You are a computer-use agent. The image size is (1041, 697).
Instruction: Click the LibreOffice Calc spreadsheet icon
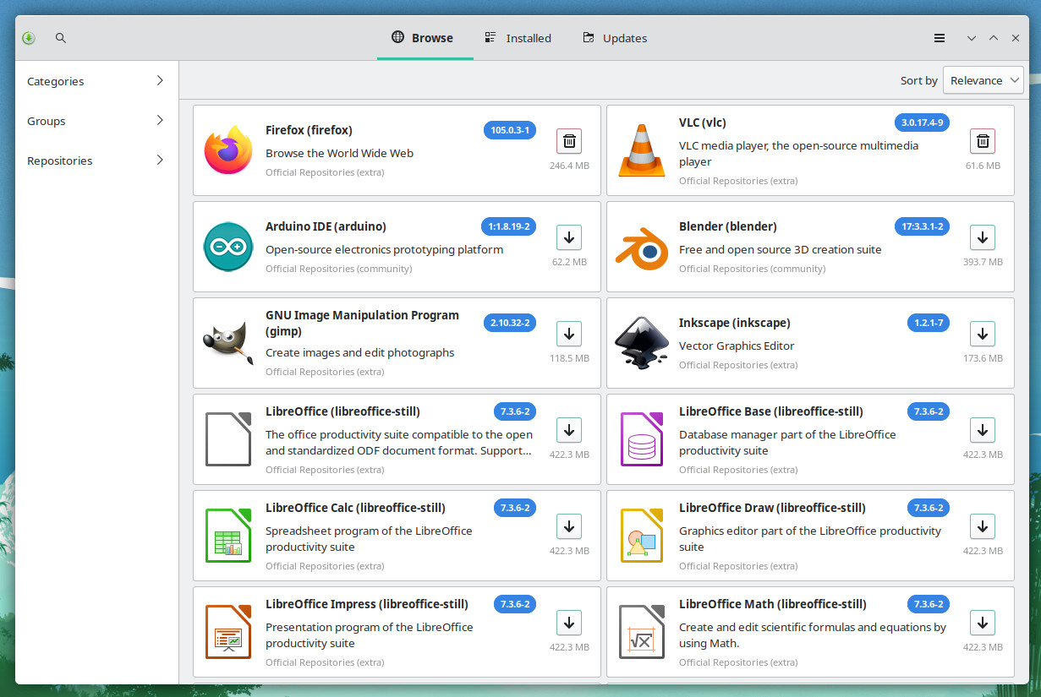[228, 536]
